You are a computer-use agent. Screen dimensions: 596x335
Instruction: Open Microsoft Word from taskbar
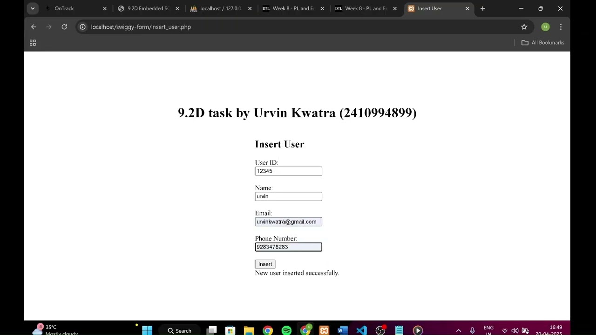pos(343,330)
